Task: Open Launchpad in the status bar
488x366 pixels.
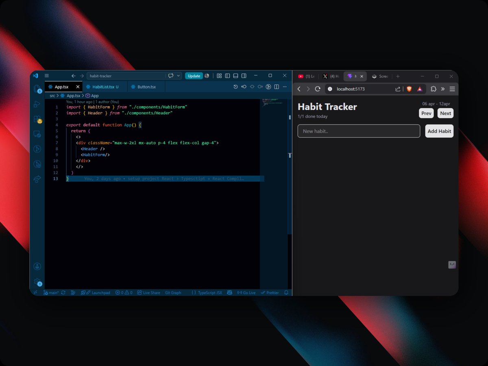Action: point(96,292)
